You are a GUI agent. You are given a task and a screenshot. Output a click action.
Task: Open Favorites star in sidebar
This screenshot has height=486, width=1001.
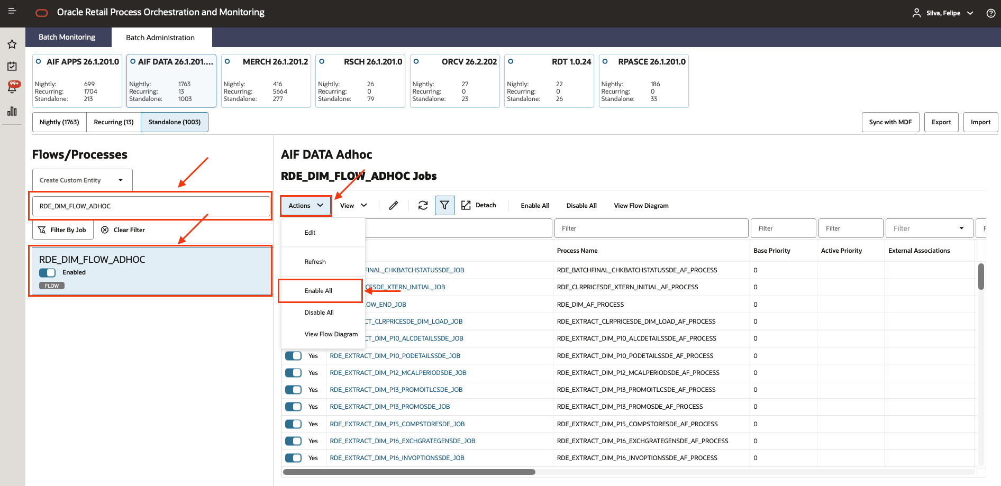tap(12, 44)
